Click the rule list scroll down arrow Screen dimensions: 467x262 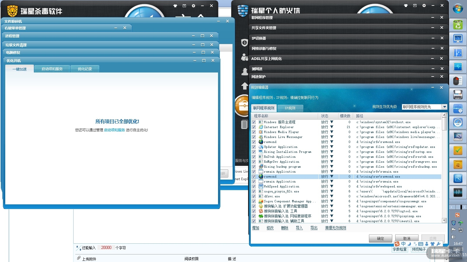click(x=444, y=220)
